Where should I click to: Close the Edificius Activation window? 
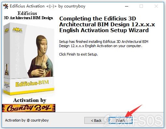[156, 6]
